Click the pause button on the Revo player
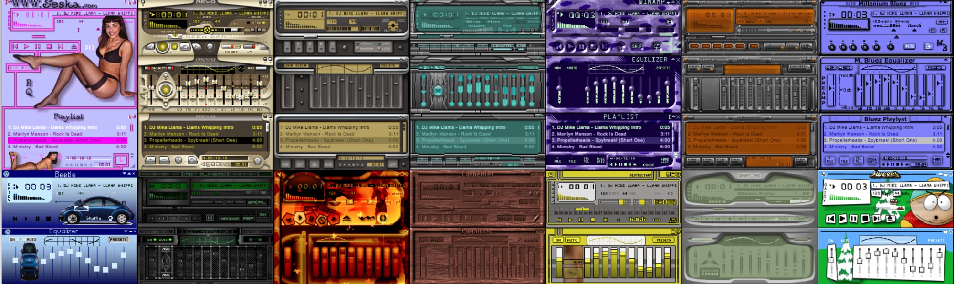Screen dimensions: 954x284 (x=174, y=46)
